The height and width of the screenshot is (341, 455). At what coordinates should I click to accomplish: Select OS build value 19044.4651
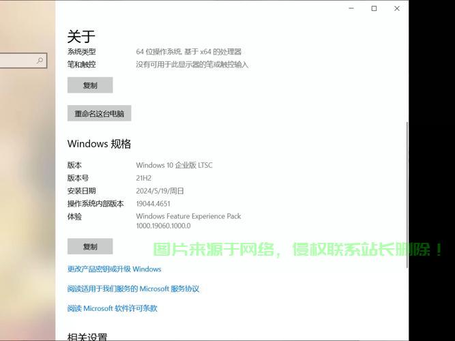click(153, 203)
